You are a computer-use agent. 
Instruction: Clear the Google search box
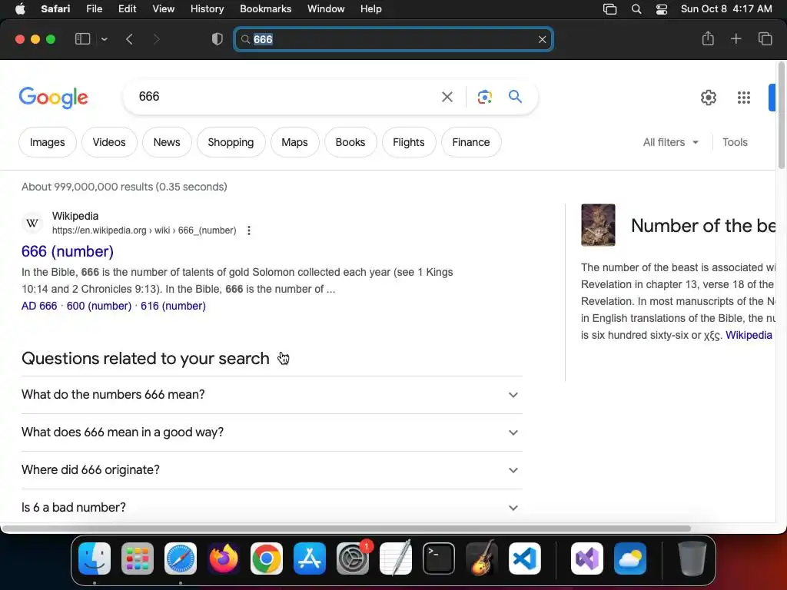pyautogui.click(x=447, y=97)
